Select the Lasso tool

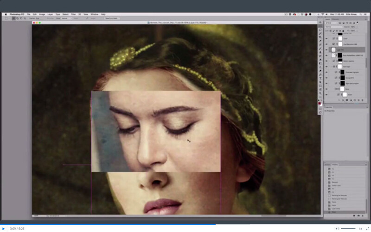(320, 30)
